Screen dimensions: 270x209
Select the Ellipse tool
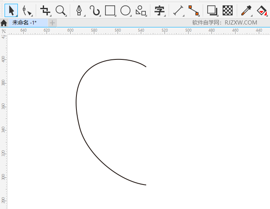click(125, 10)
